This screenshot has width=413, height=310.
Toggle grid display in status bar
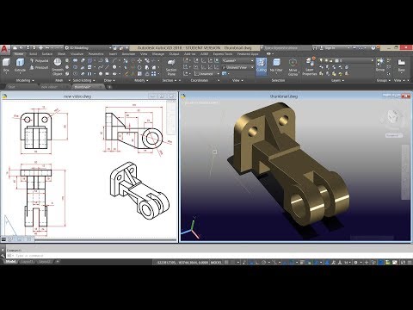(226, 262)
